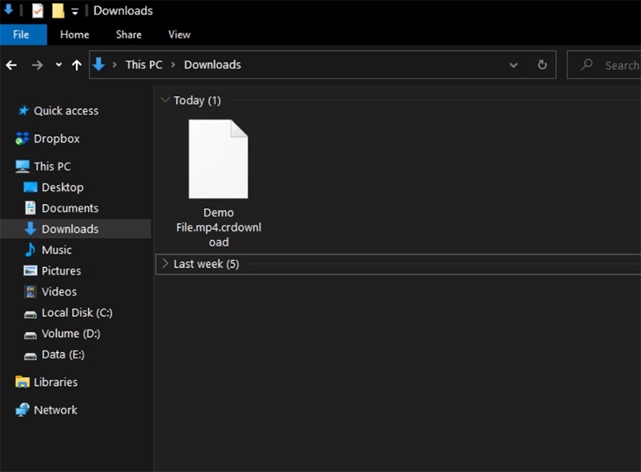Click the search magnifier icon
Viewport: 641px width, 472px height.
click(x=587, y=65)
